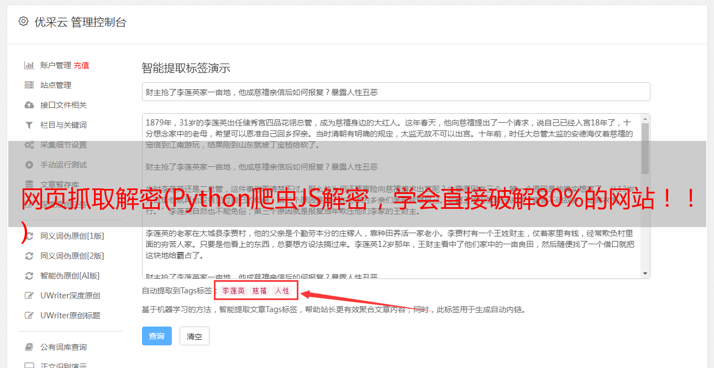
Task: Open UWriter原创标题 from the sidebar
Action: click(x=70, y=316)
